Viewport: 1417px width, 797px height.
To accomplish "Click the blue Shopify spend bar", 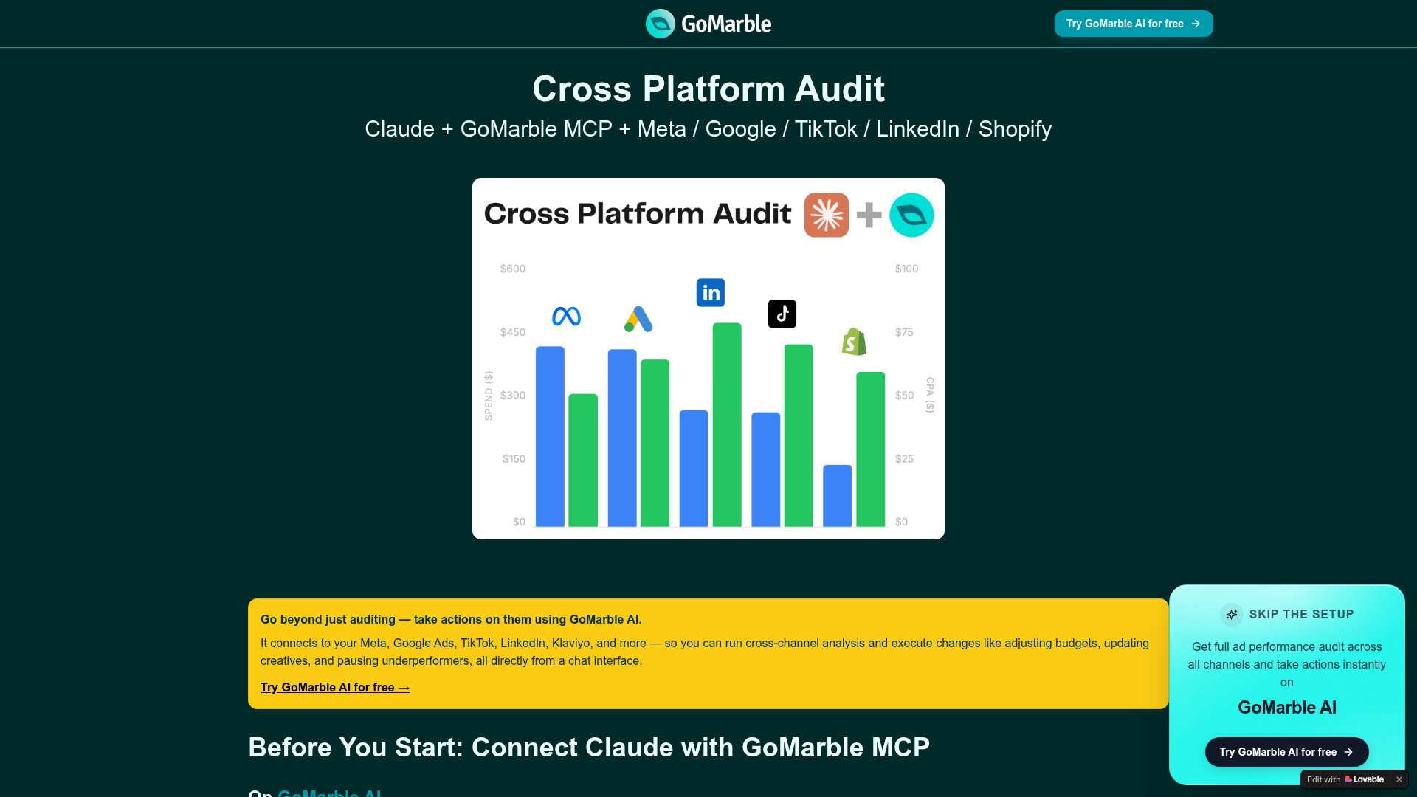I will point(837,495).
